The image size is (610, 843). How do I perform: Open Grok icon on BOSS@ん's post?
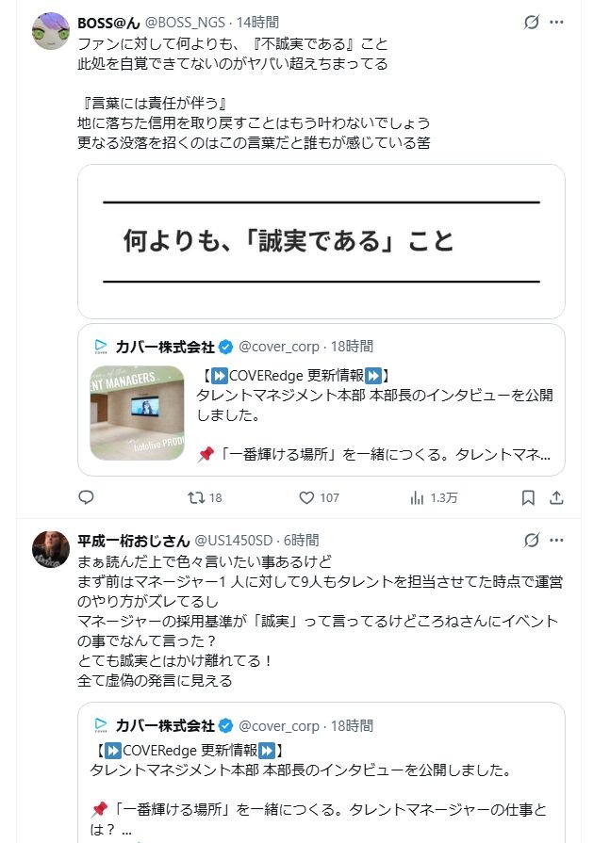coord(531,22)
